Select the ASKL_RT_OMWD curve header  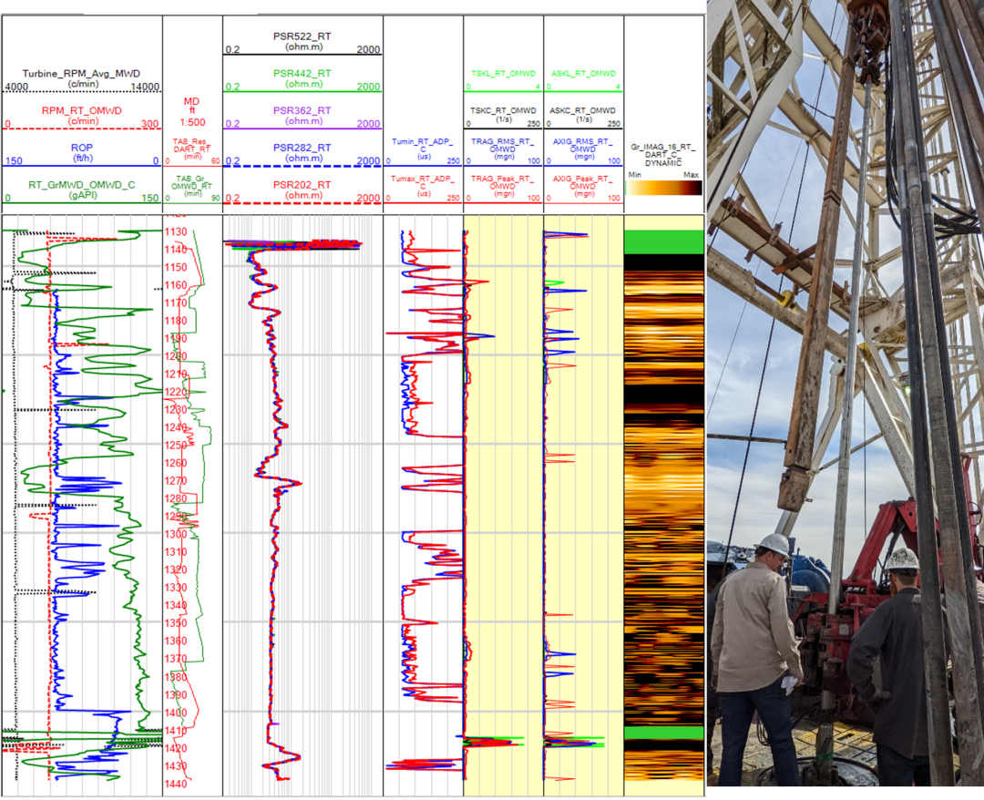(x=583, y=73)
